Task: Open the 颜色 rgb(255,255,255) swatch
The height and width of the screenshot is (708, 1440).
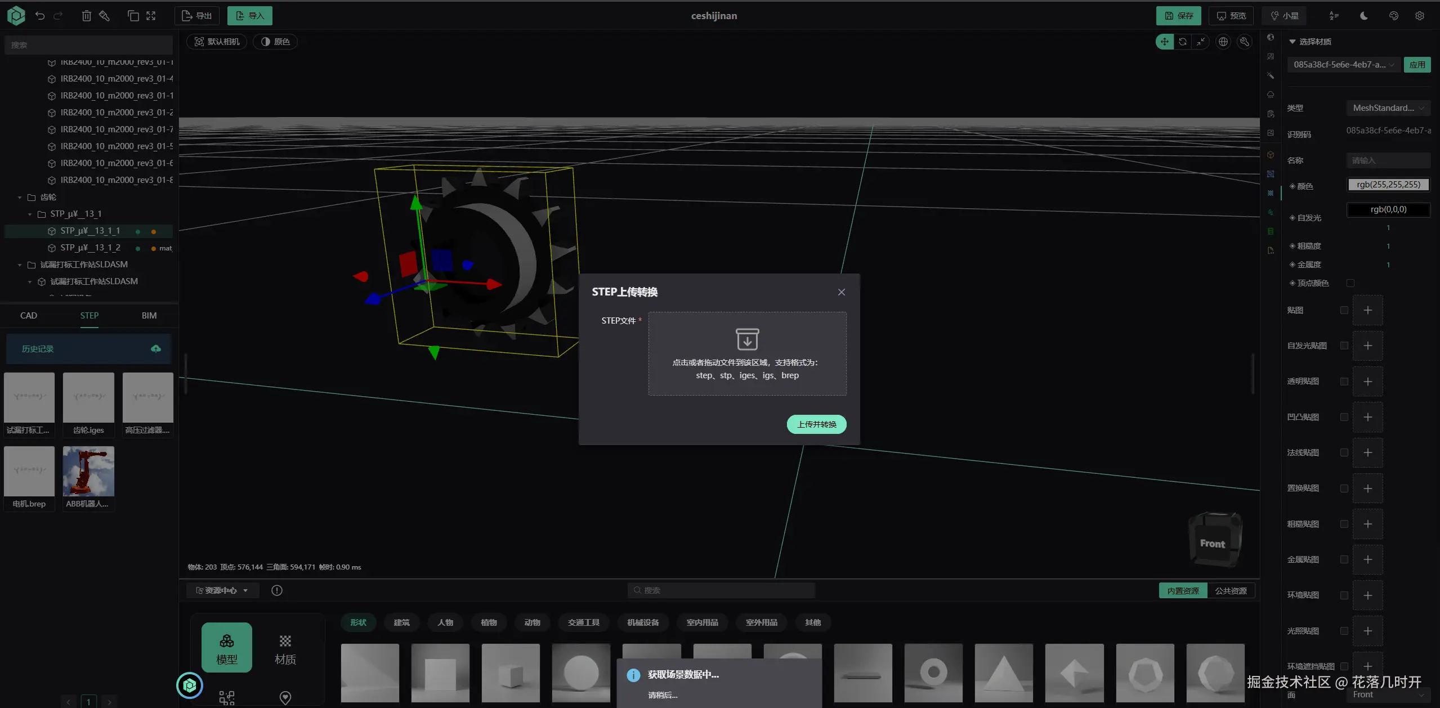Action: point(1388,185)
